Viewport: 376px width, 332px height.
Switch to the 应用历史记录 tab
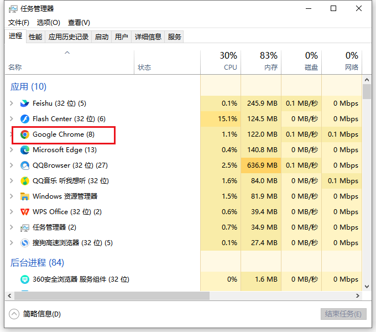tap(69, 37)
